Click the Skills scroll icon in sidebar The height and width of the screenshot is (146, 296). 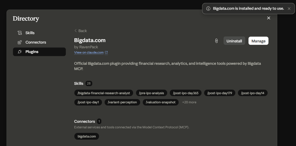(x=20, y=33)
